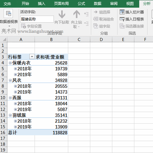Click cell with value 19739
This screenshot has width=153, height=153.
point(51,69)
